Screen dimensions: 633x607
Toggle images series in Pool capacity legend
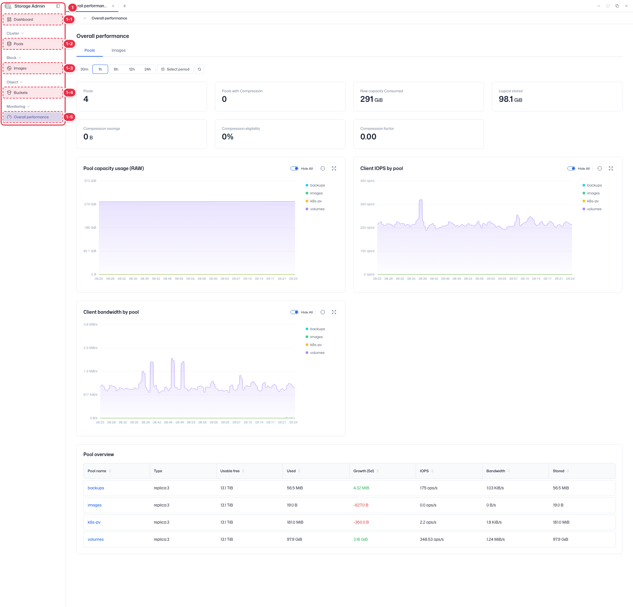click(x=314, y=193)
